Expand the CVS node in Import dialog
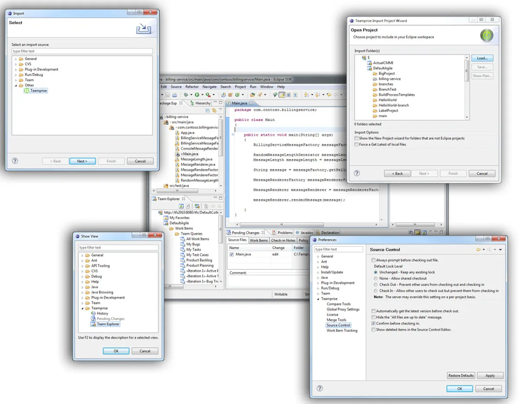This screenshot has width=519, height=404. click(16, 64)
